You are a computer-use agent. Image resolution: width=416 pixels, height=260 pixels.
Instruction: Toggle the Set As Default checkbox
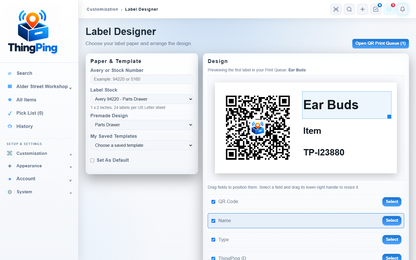(x=92, y=160)
